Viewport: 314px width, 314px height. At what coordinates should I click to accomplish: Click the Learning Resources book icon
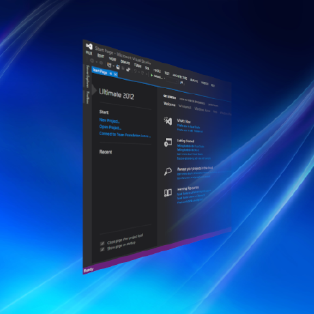[x=168, y=192]
